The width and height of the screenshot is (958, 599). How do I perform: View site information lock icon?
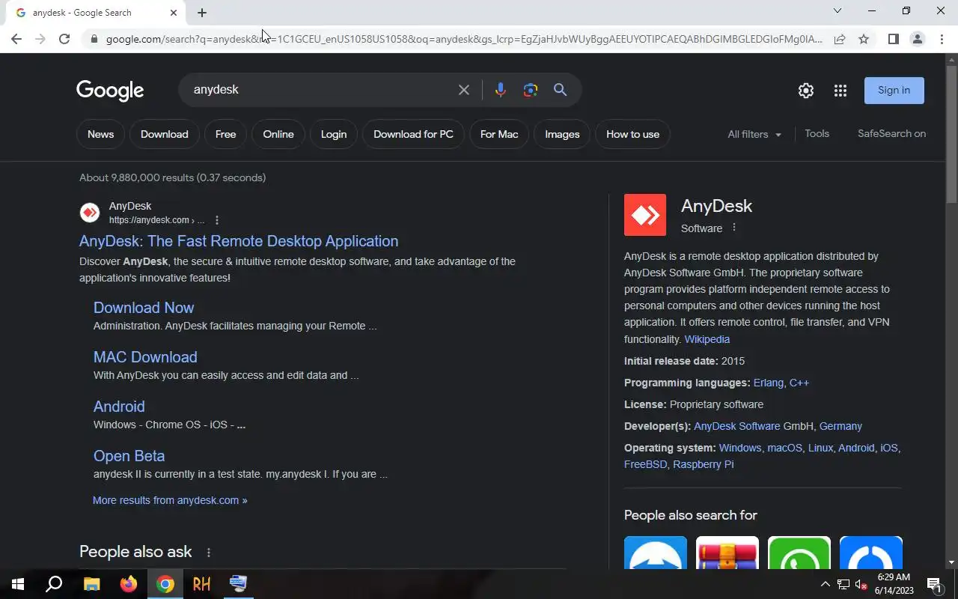pos(94,39)
